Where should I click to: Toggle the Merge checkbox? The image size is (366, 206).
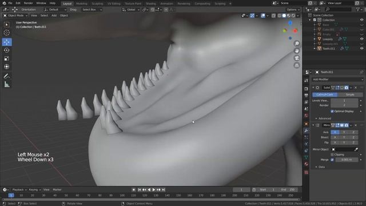(332, 160)
